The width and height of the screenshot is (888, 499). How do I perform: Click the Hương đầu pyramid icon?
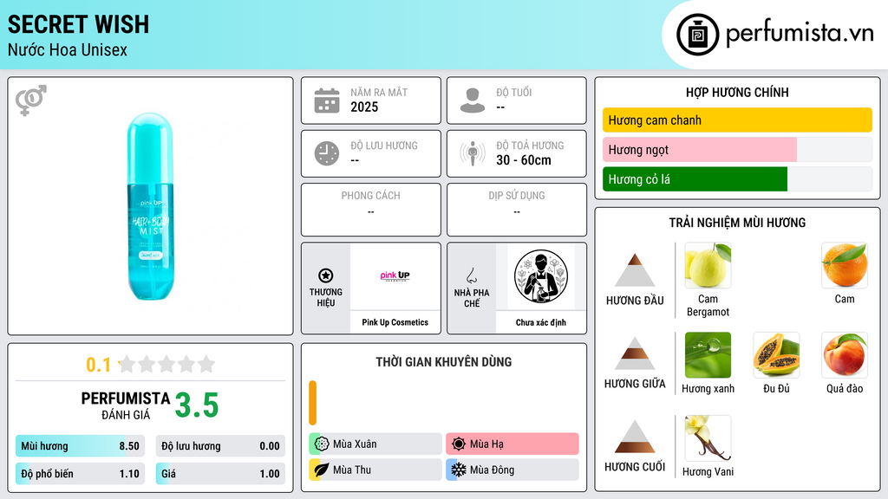(634, 270)
